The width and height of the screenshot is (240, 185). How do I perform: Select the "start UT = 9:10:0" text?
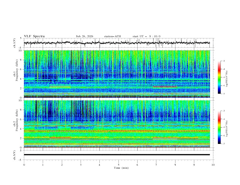(146, 36)
